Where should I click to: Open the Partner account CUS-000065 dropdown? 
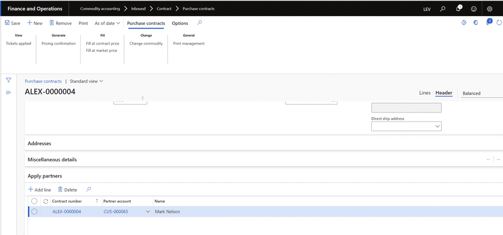148,211
